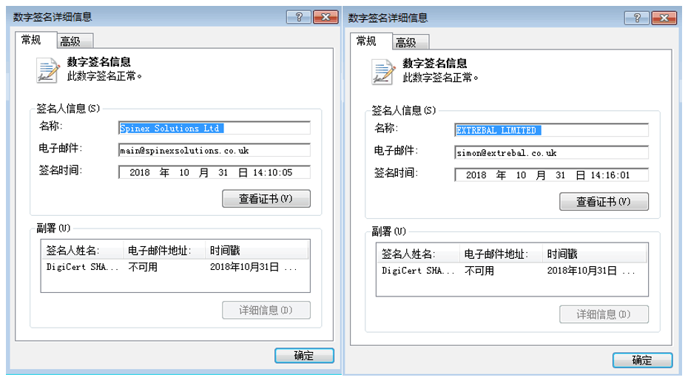Switch to the 高级 tab in the EXTREBAL dialog
This screenshot has height=383, width=688.
411,43
